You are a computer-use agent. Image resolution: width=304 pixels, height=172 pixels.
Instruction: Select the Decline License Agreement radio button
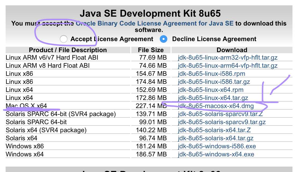(164, 39)
